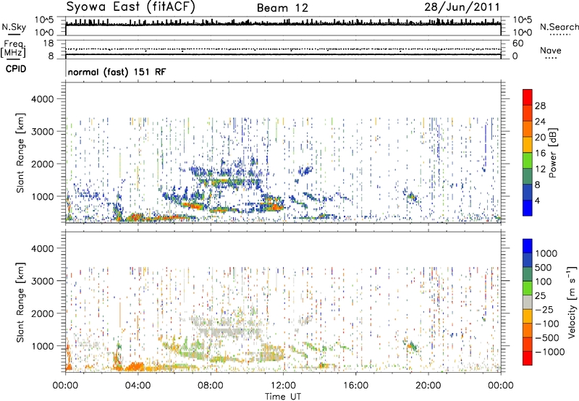
Task: Click the '-25' velocity colorbar tick label
Action: tap(544, 309)
